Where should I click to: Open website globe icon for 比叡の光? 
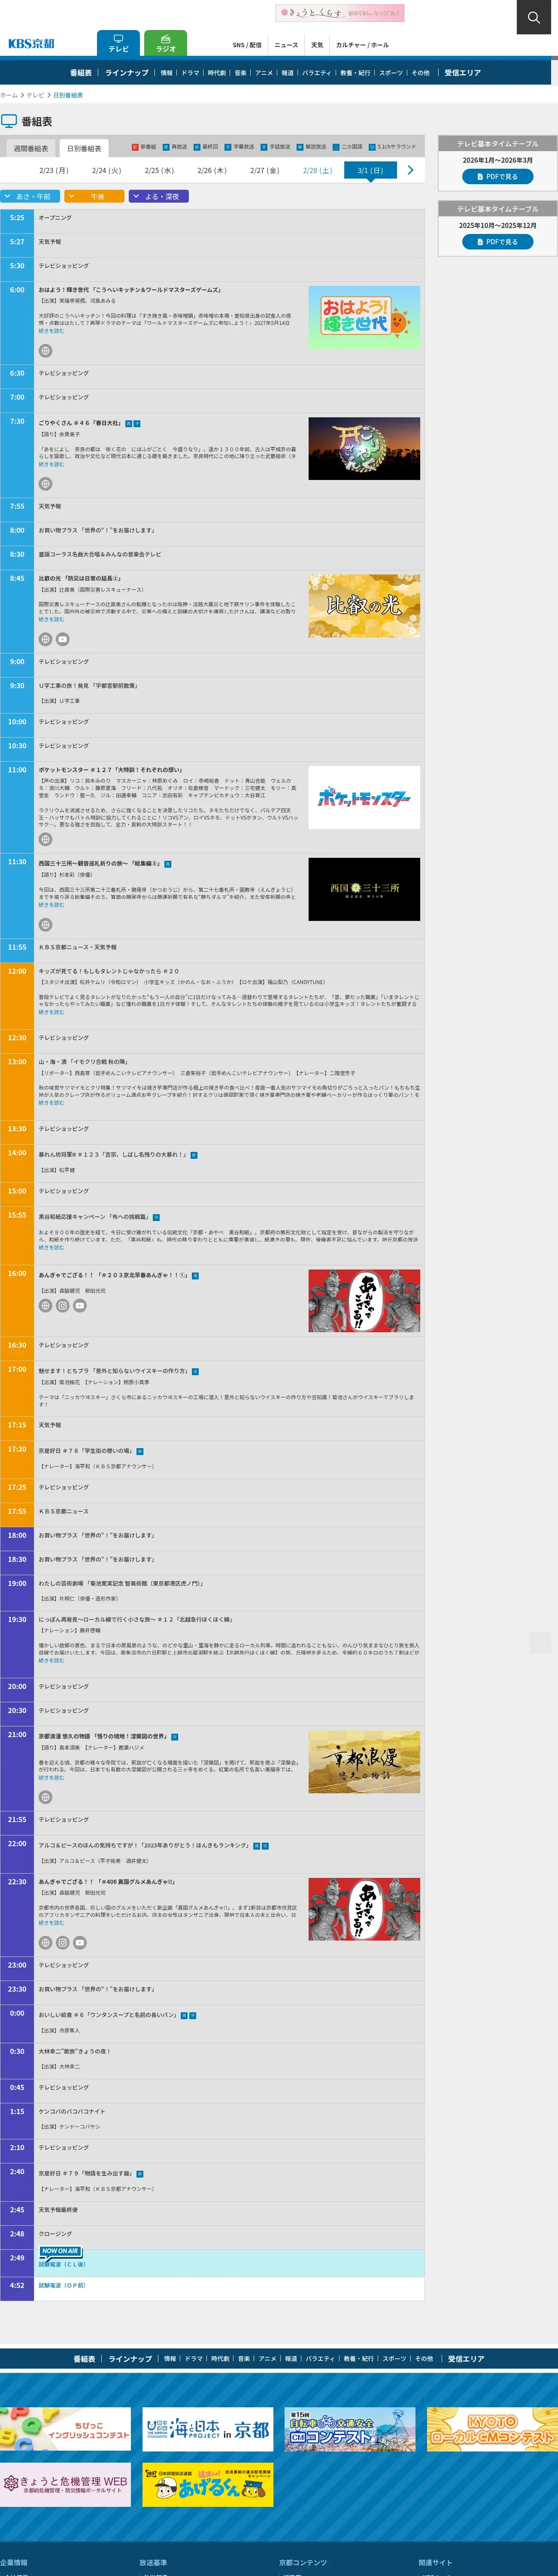point(45,639)
